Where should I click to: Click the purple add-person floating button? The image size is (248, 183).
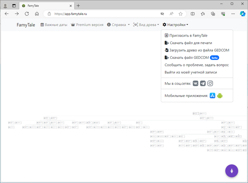(232, 171)
